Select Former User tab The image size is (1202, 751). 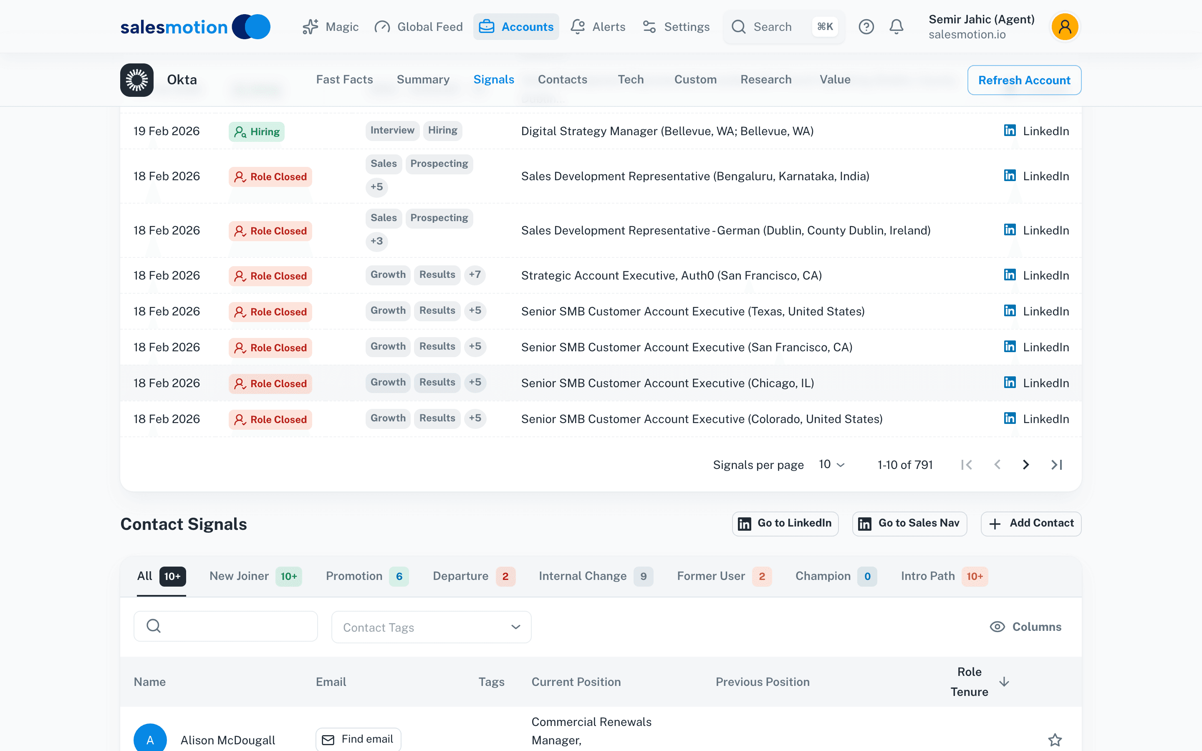click(x=724, y=576)
